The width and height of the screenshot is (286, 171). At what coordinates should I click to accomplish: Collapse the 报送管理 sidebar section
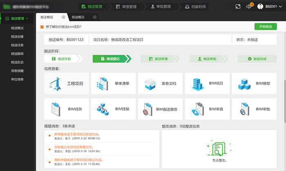pyautogui.click(x=27, y=18)
